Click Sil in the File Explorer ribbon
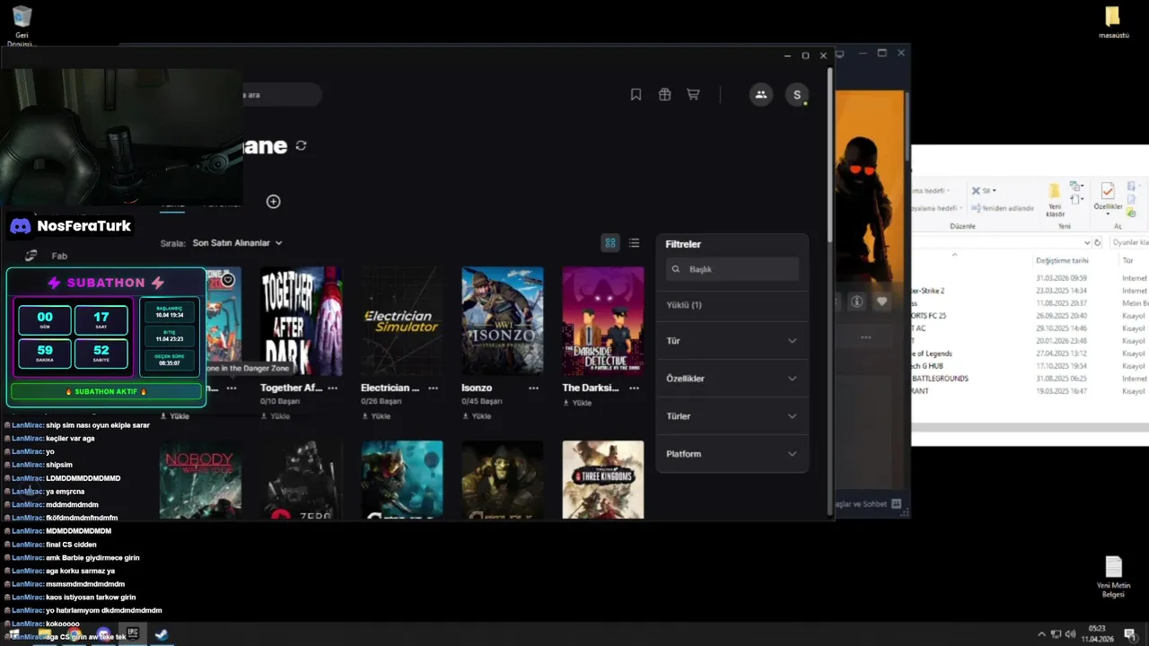 (x=984, y=190)
